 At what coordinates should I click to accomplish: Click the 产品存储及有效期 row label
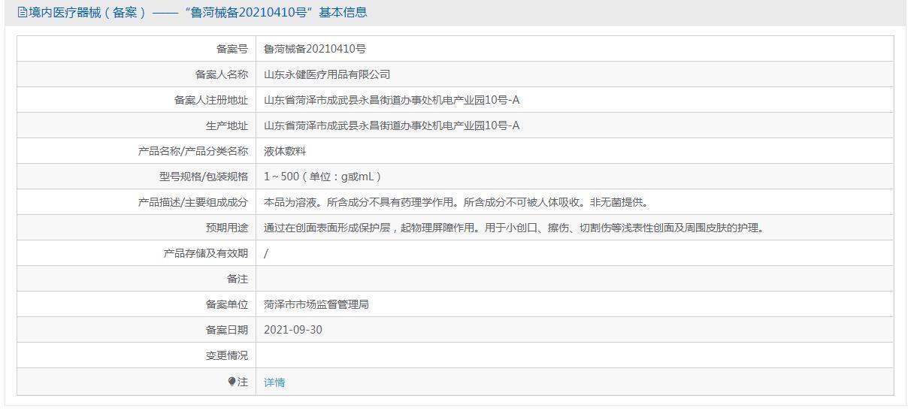(x=206, y=253)
